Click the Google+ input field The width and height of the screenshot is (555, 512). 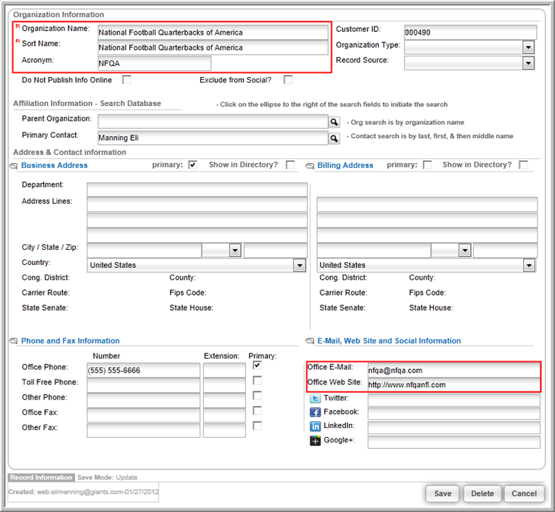pos(454,442)
